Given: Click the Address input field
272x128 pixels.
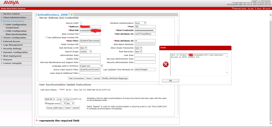Looking at the screenshot, I should coord(90,27).
